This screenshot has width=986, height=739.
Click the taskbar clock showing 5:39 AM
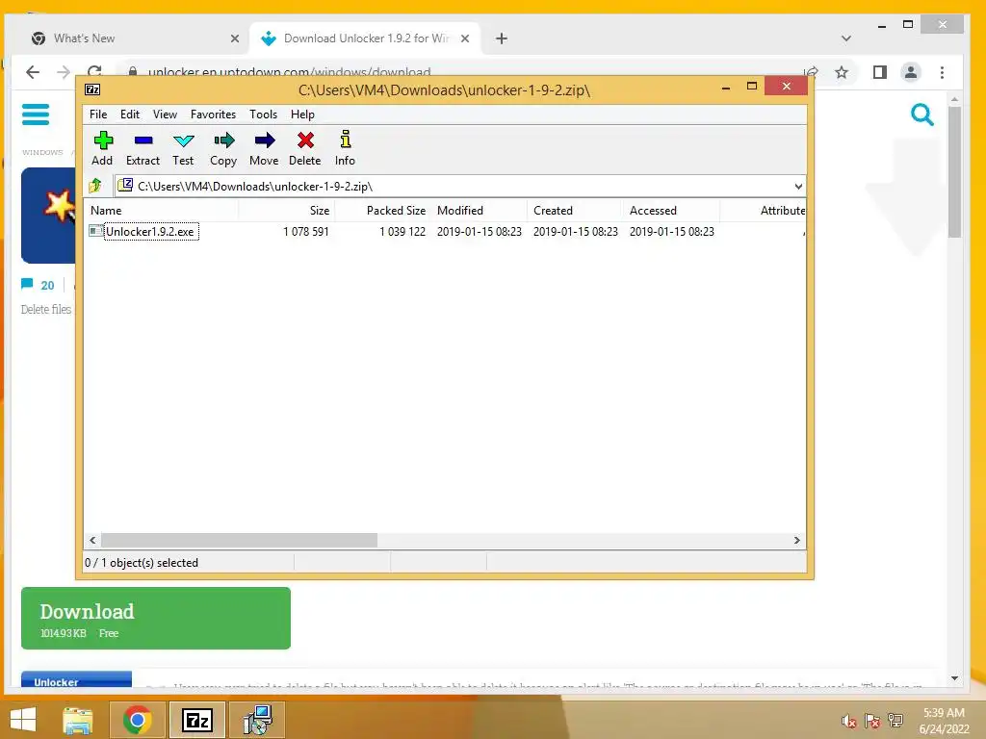coord(944,721)
